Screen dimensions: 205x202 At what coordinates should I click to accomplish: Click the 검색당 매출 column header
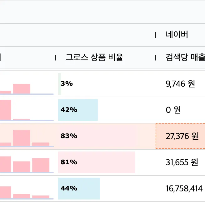click(x=185, y=57)
